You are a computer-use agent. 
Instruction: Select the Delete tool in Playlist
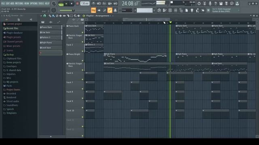[57, 16]
